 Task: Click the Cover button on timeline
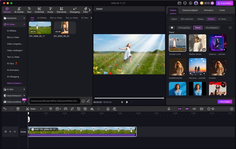coord(23,132)
